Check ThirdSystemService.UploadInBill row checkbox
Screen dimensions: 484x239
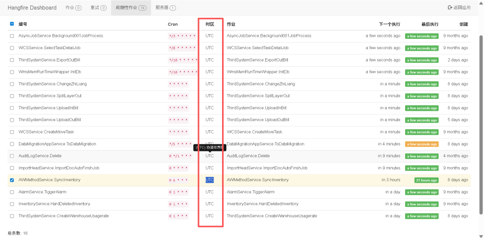point(12,108)
